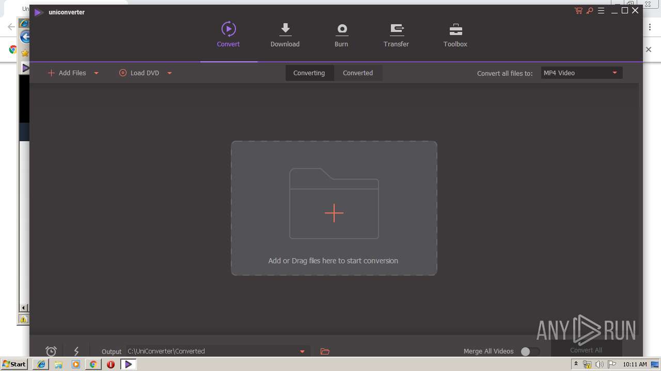Open the Convert section
The height and width of the screenshot is (371, 661).
228,35
